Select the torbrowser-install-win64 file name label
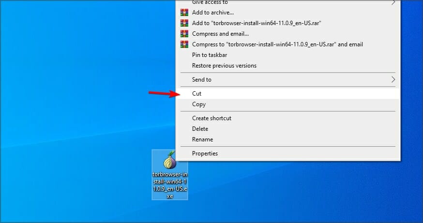This screenshot has width=423, height=223. (x=170, y=185)
